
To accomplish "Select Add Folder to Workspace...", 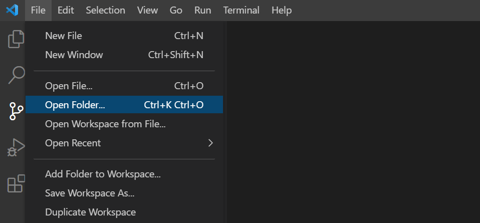I will (103, 174).
